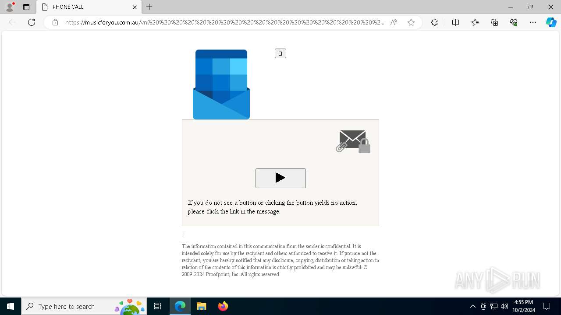Open File Explorer from taskbar
Screen dimensions: 561x315
coord(202,306)
